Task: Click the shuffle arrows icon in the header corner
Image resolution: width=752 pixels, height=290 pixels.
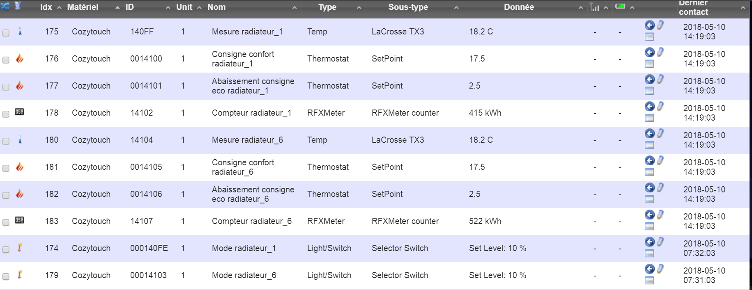Action: 5,6
